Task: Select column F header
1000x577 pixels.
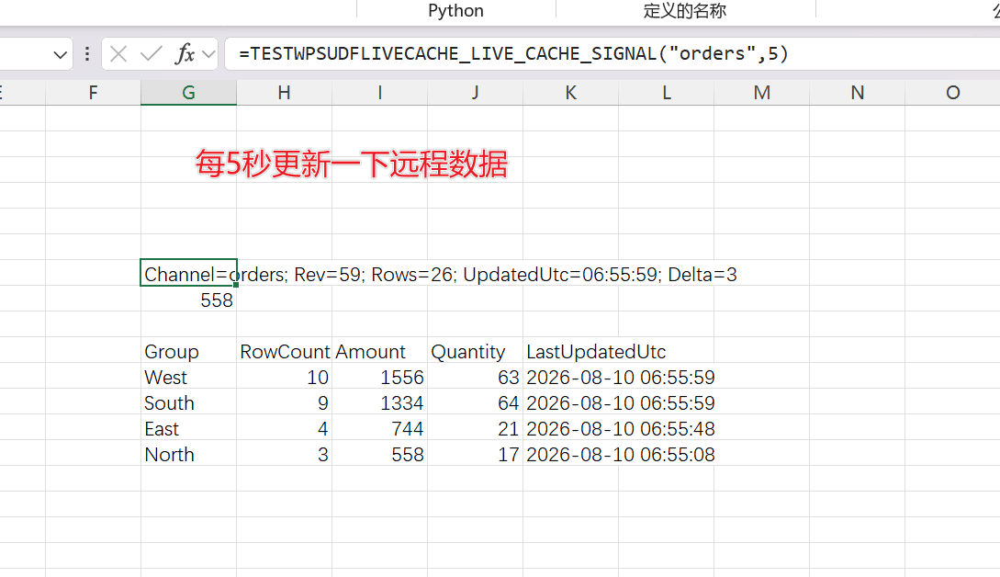Action: point(93,93)
